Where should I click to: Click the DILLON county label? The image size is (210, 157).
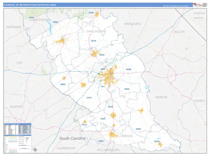click(179, 32)
